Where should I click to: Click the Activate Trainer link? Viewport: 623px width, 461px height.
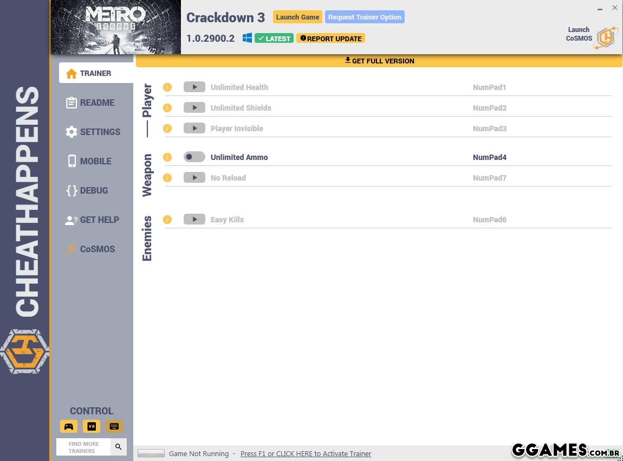point(306,453)
